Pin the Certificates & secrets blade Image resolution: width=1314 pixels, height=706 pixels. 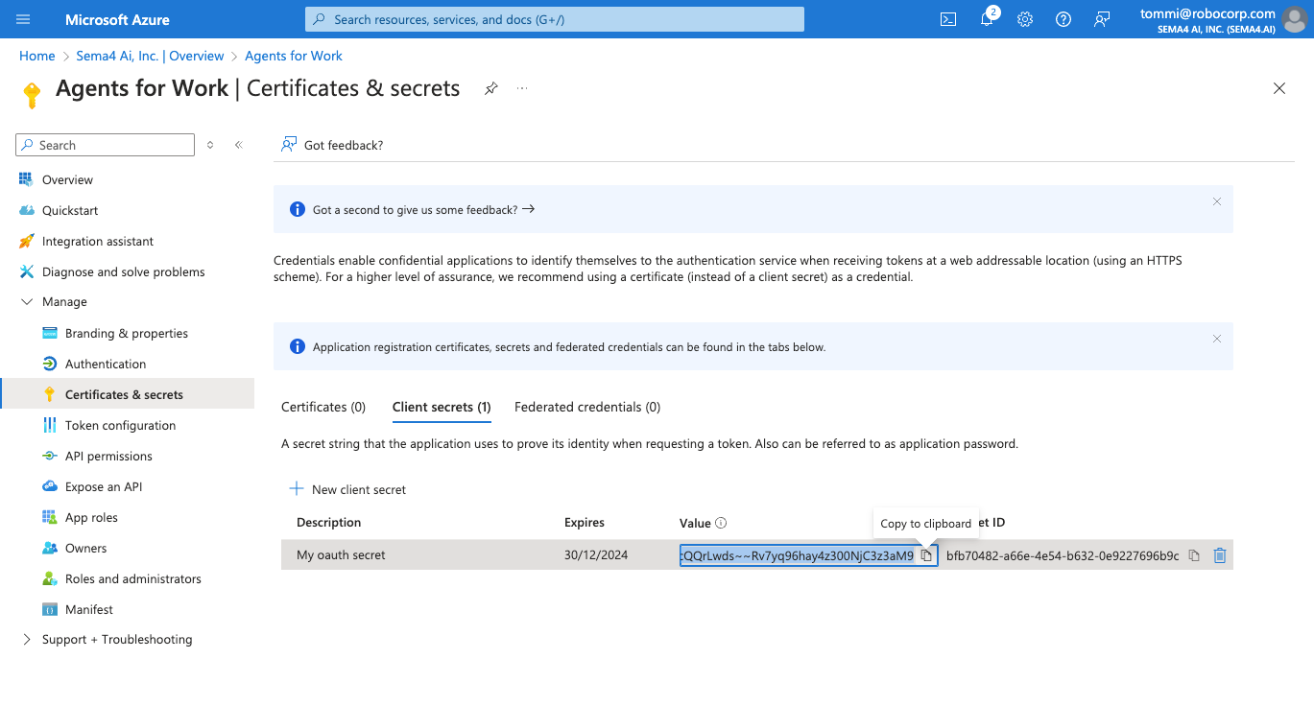[x=491, y=88]
